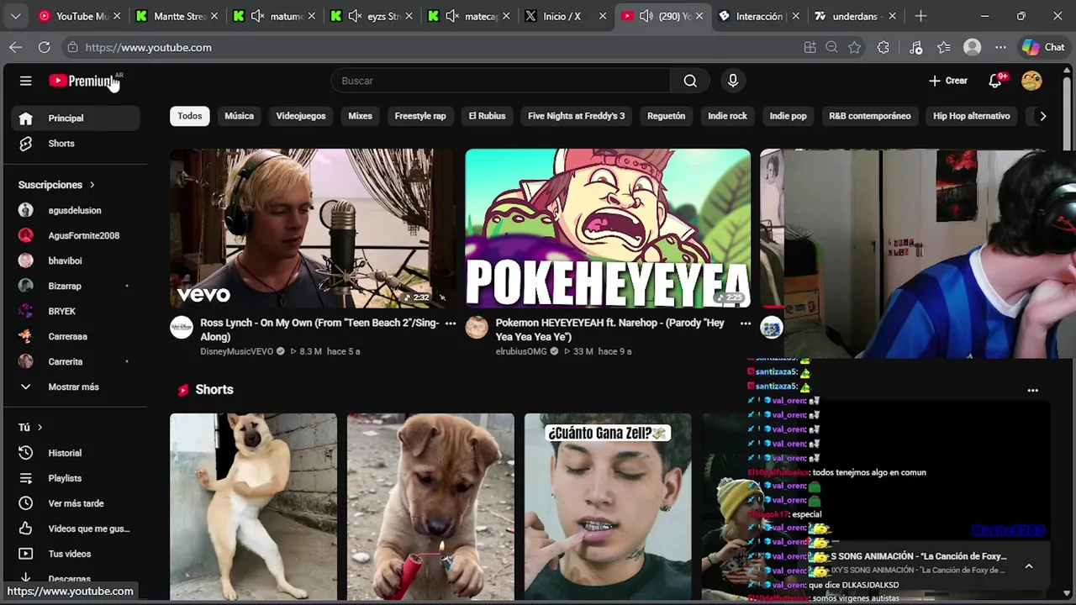Open Tus videos in sidebar

76,554
